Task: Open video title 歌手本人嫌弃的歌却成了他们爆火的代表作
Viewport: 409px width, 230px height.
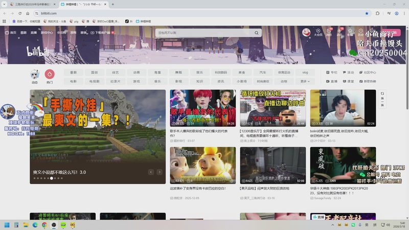Action: pos(199,133)
